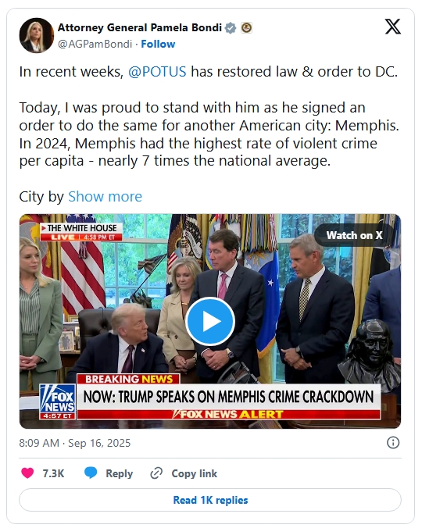The height and width of the screenshot is (528, 422).
Task: Click the X logo icon
Action: pos(393,27)
